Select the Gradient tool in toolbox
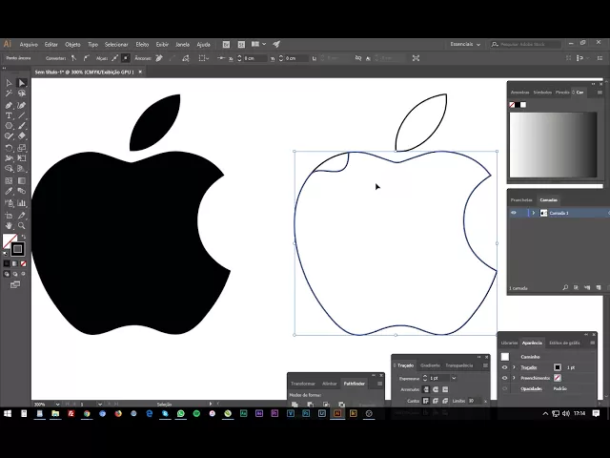Screen dimensions: 610x458 tap(21, 180)
